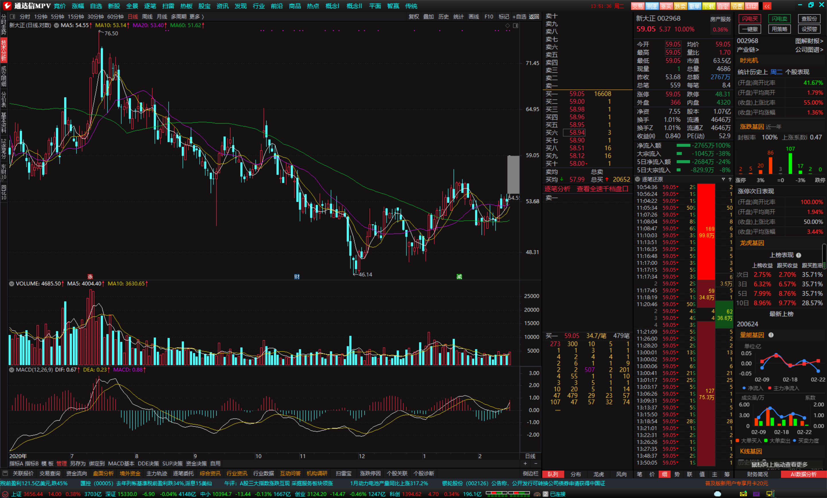Click the bottom-left panel window icon
827x498 pixels.
pyautogui.click(x=5, y=473)
